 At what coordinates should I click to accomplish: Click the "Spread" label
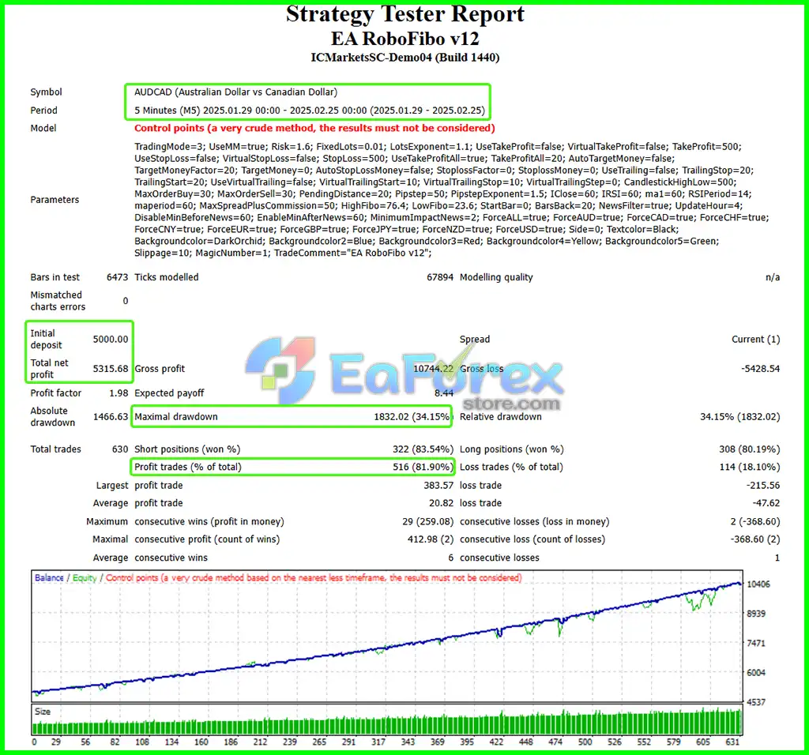(x=475, y=340)
